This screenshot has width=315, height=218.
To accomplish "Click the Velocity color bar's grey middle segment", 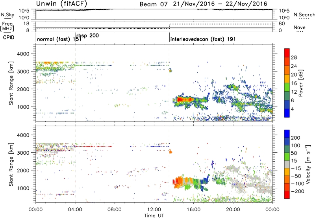I will click(287, 164).
